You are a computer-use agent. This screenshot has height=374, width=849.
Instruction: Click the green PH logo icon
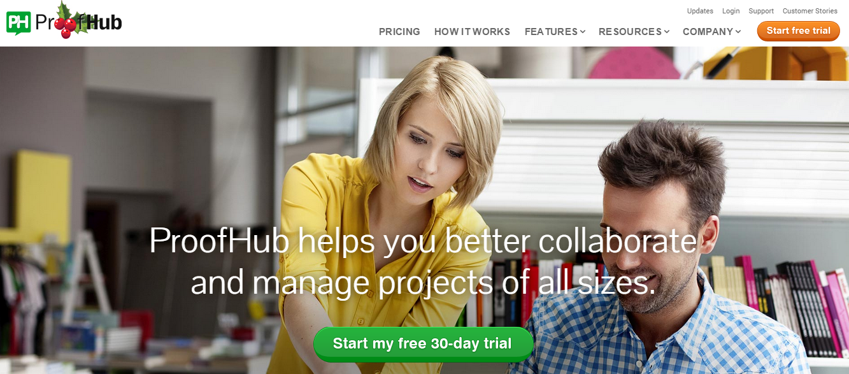coord(18,23)
